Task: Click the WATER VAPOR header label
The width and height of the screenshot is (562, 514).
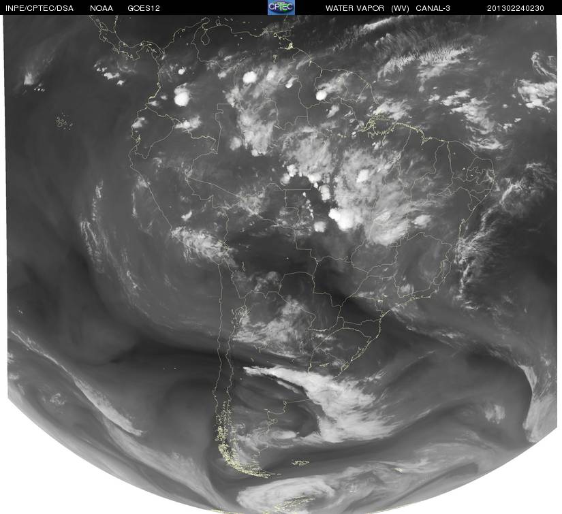Action: pos(355,8)
